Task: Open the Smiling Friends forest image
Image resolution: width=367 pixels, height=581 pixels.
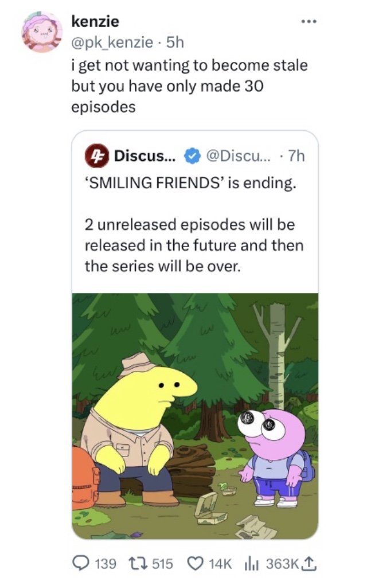Action: coord(195,415)
